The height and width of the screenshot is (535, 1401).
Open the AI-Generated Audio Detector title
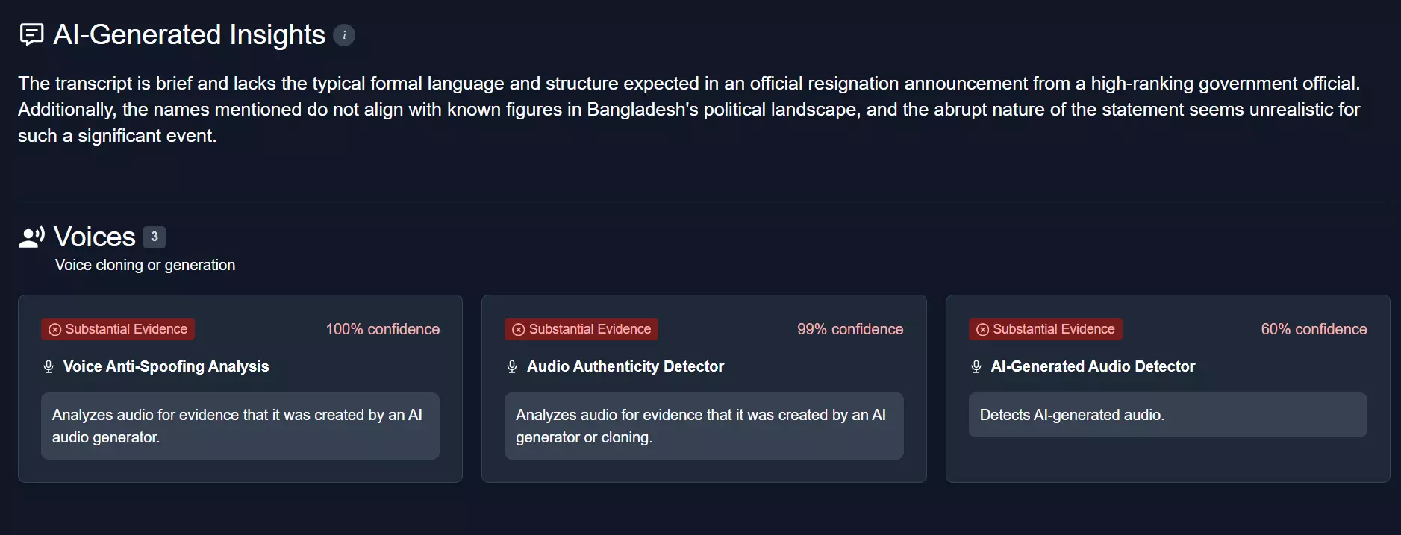(1093, 366)
